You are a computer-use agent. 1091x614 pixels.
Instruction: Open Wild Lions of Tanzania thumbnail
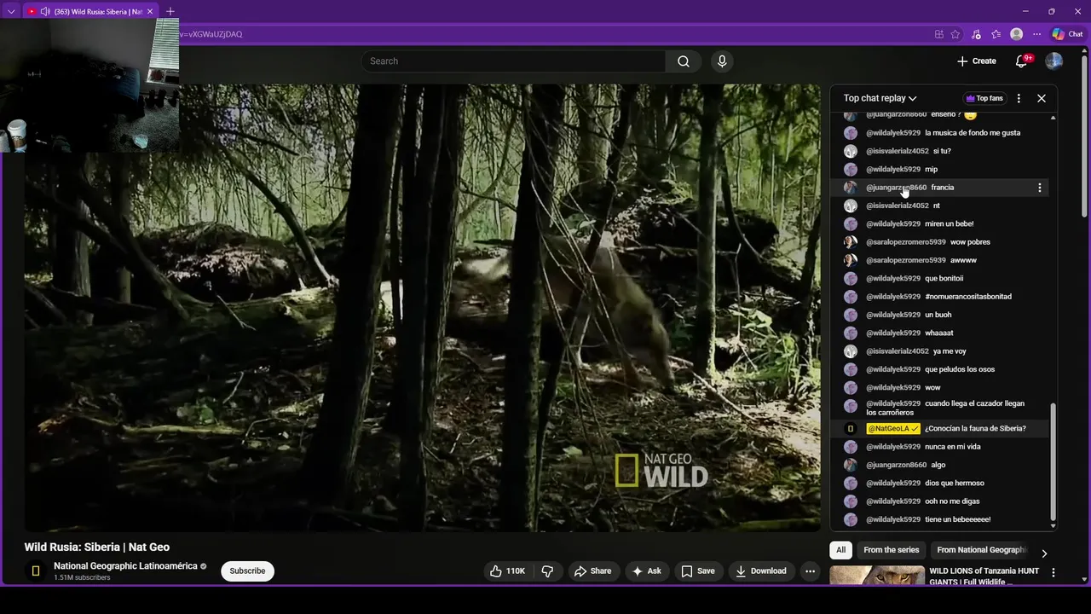pos(877,576)
